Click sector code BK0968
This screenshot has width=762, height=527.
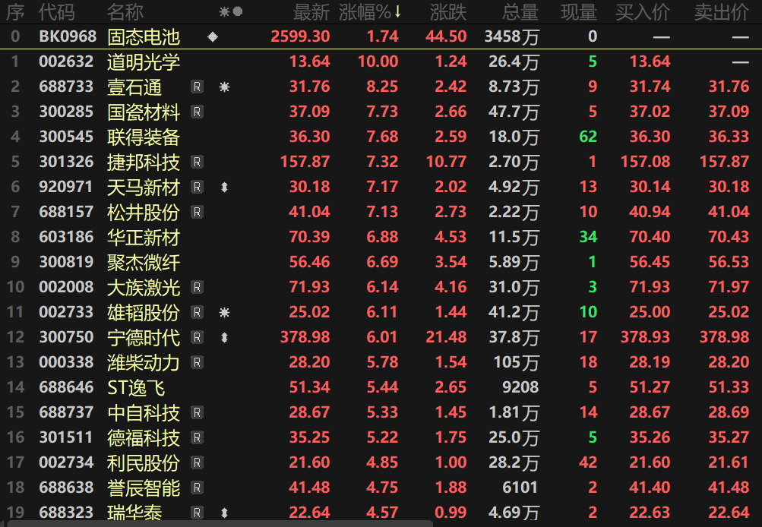68,36
